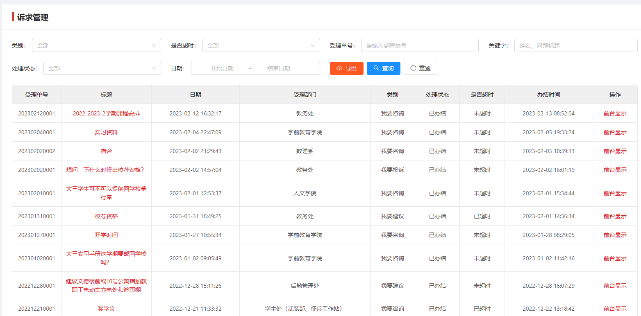Viewport: 641px width, 316px height.
Task: Click 前台显示 for row 202301020001
Action: tap(615, 258)
